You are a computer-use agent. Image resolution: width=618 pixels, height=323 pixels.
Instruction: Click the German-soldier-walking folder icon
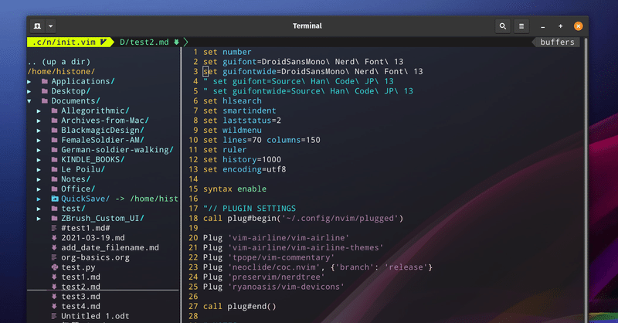point(54,150)
